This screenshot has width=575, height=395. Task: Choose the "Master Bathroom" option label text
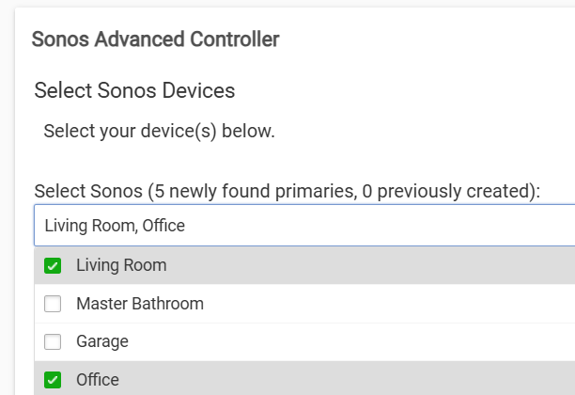click(139, 304)
